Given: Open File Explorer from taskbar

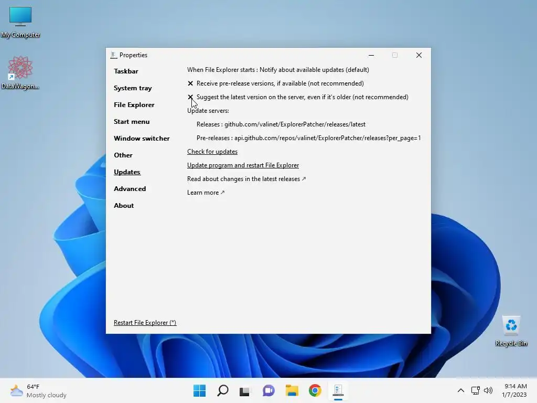Looking at the screenshot, I should (x=292, y=390).
